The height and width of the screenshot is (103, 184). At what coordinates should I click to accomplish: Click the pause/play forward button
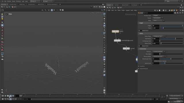click(x=10, y=96)
